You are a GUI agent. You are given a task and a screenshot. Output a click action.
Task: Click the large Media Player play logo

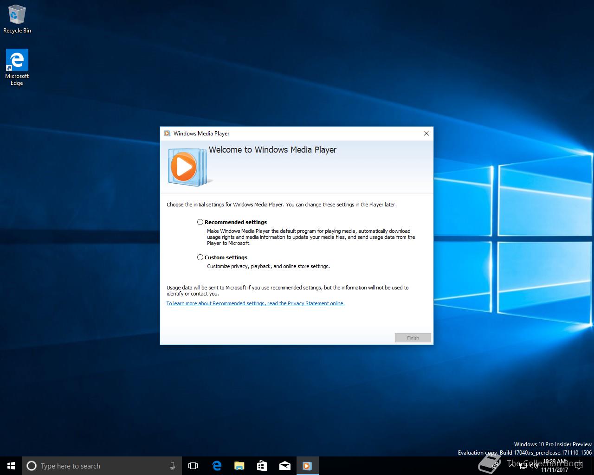click(x=190, y=167)
